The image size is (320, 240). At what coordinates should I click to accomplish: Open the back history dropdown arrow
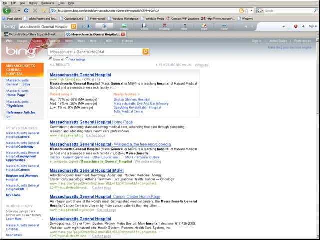19,10
